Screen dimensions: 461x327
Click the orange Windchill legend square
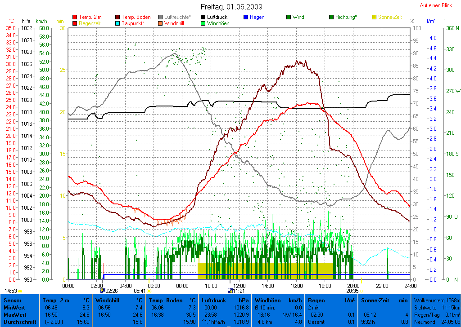[160, 23]
